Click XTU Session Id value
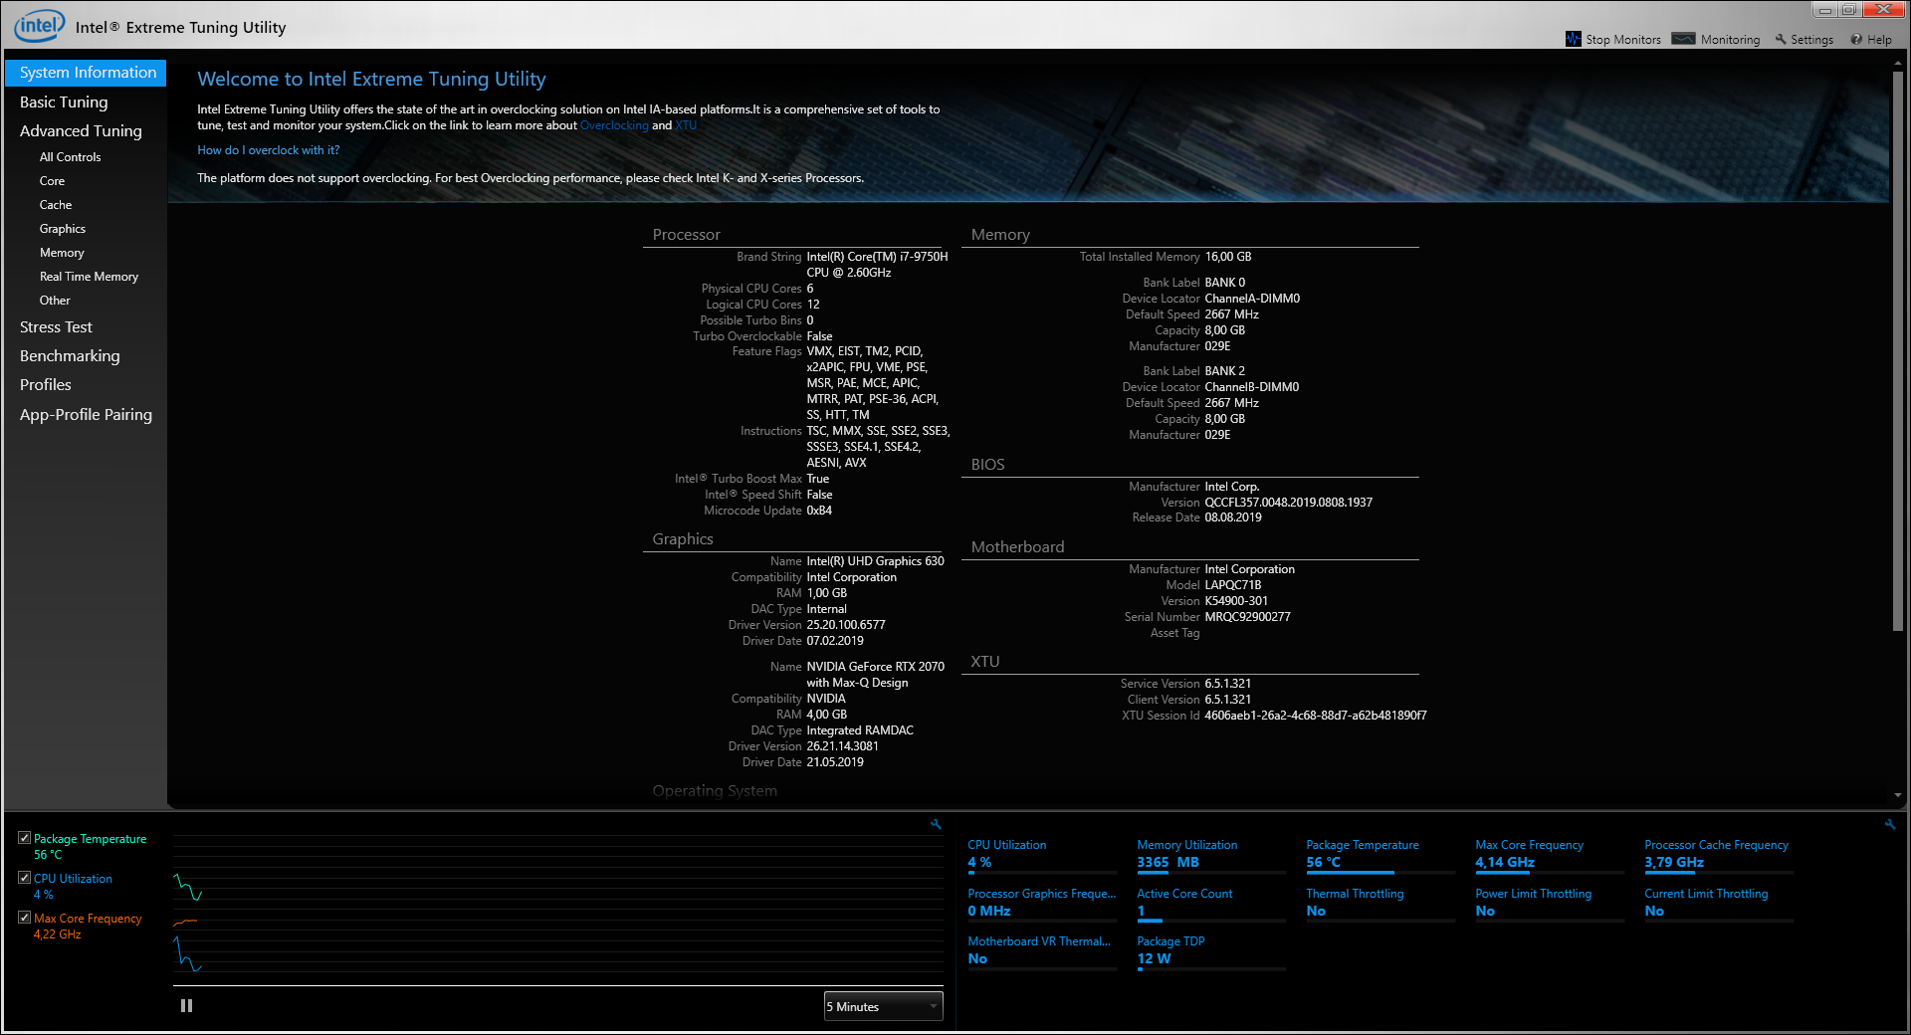The width and height of the screenshot is (1911, 1035). 1316,716
